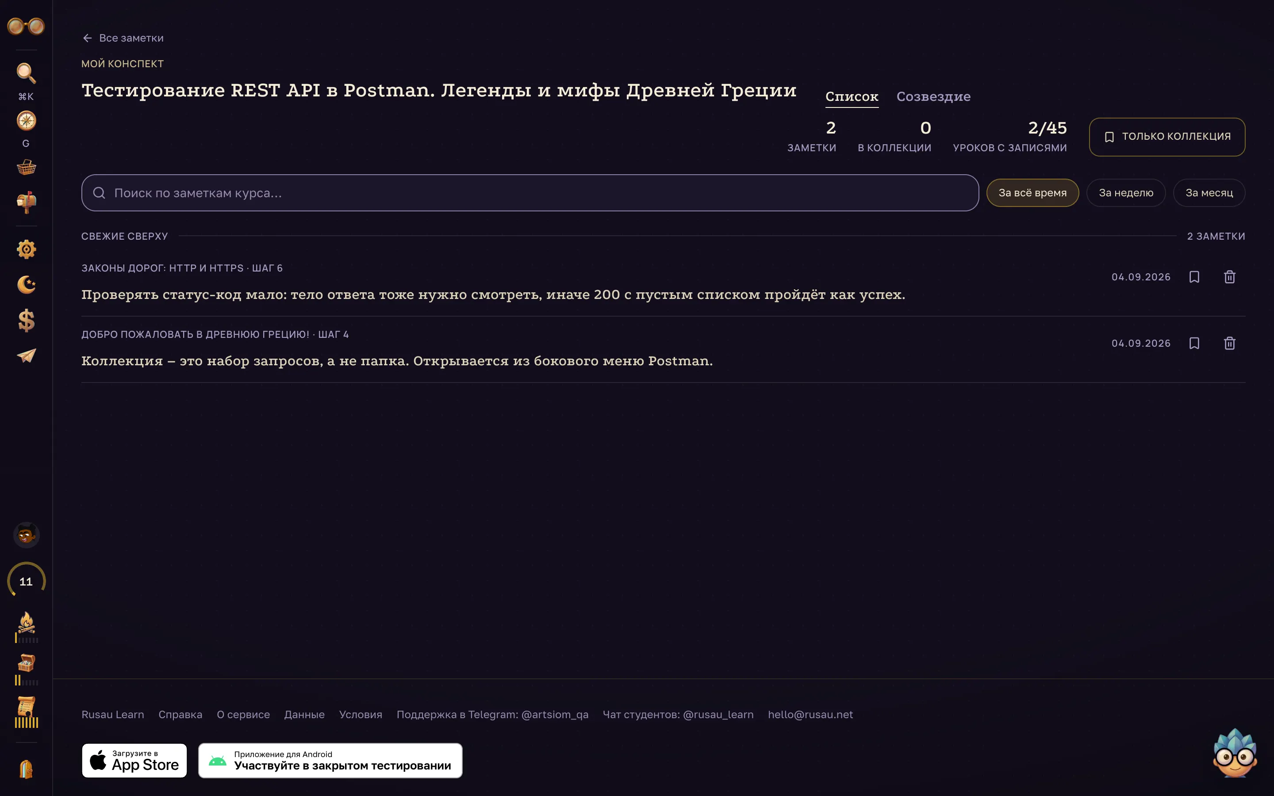Open note starting 'Коллекция – это набор запросов'
Viewport: 1274px width, 796px height.
[397, 361]
